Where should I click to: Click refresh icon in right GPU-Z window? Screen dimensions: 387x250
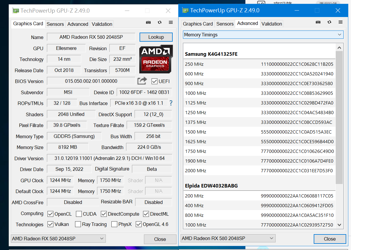(329, 22)
